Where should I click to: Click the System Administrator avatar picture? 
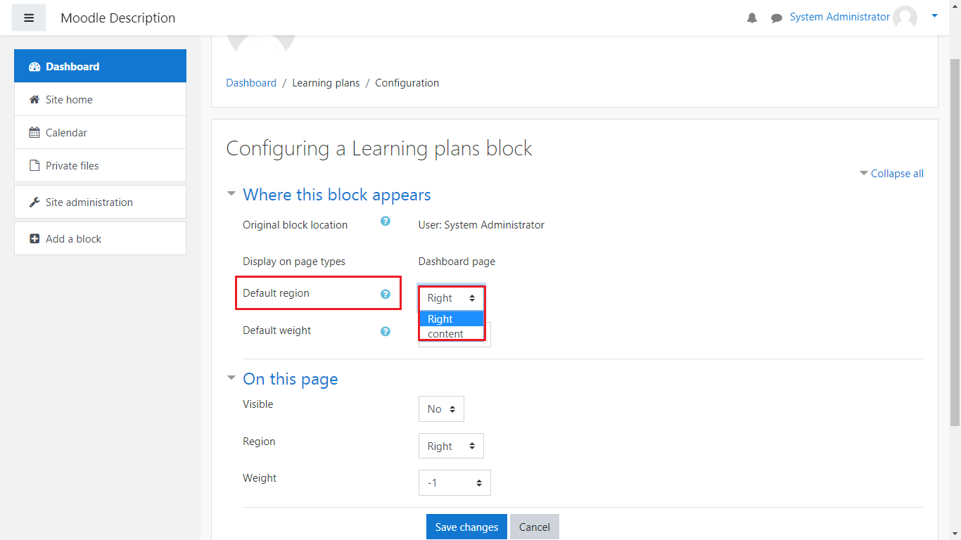coord(905,18)
